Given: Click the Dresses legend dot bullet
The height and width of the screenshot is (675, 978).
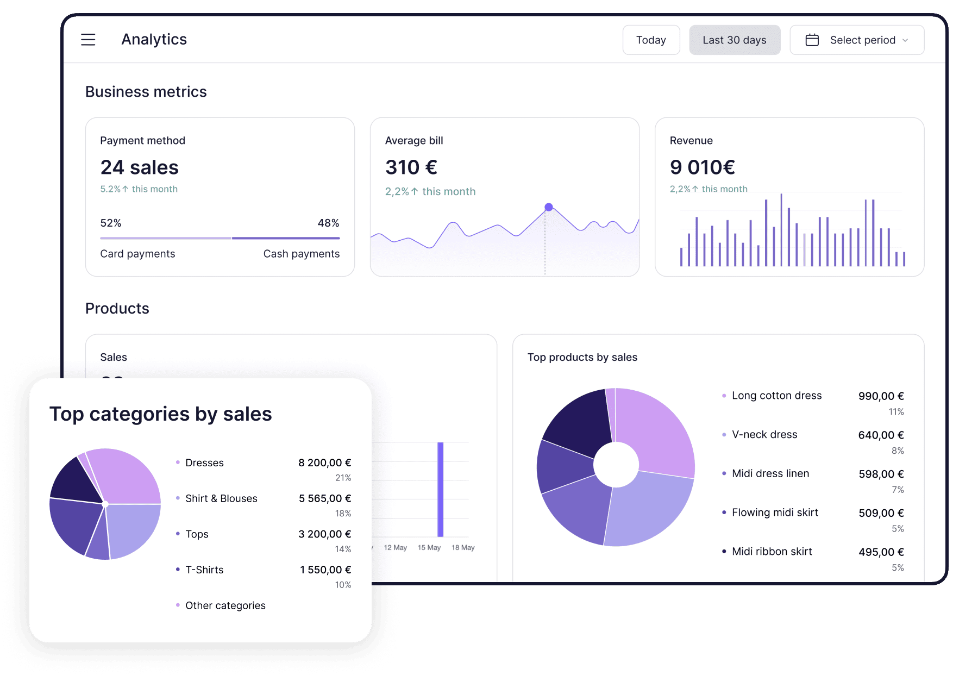Looking at the screenshot, I should pos(177,462).
